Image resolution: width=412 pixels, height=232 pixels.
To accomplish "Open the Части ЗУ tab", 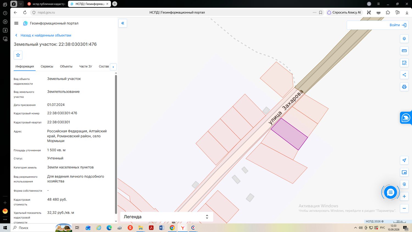I will [x=86, y=67].
